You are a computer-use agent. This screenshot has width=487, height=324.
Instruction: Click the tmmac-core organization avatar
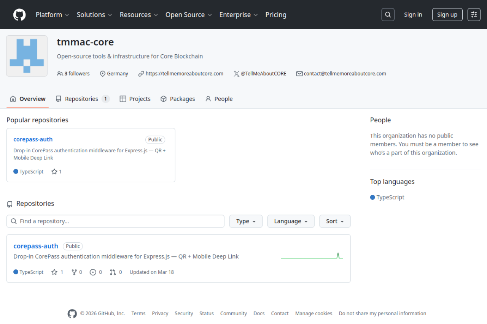pos(27,56)
